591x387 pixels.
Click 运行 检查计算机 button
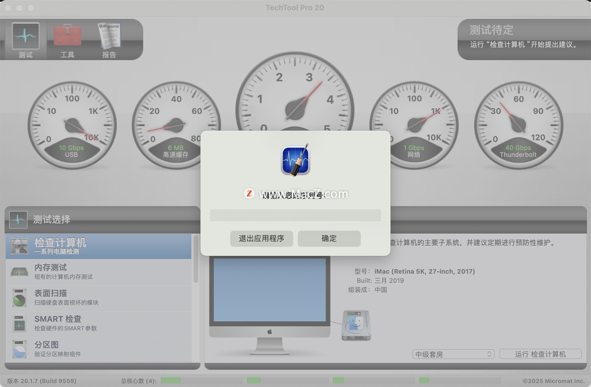pos(540,354)
